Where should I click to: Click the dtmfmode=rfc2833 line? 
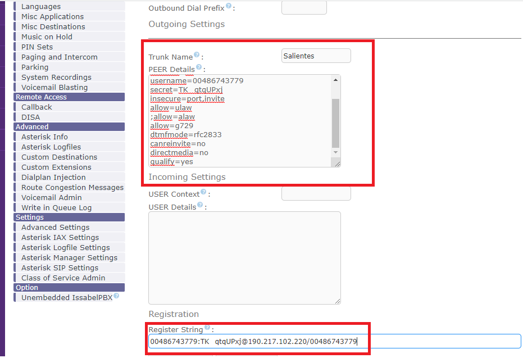(186, 135)
